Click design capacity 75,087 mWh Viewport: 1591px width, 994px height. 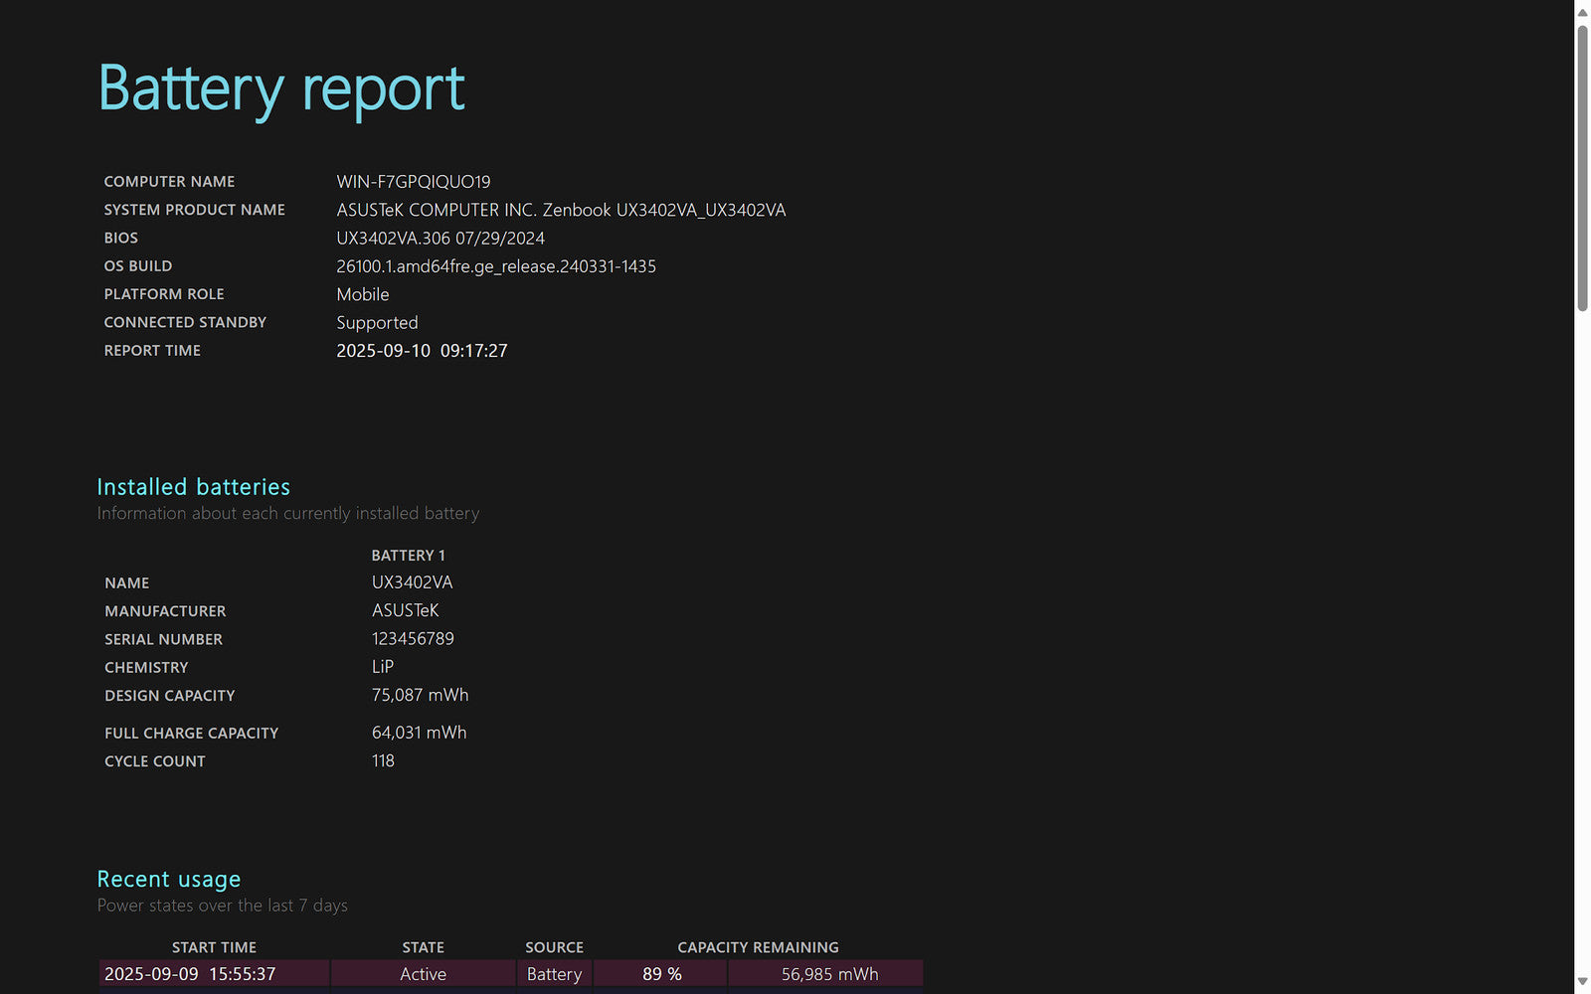420,695
